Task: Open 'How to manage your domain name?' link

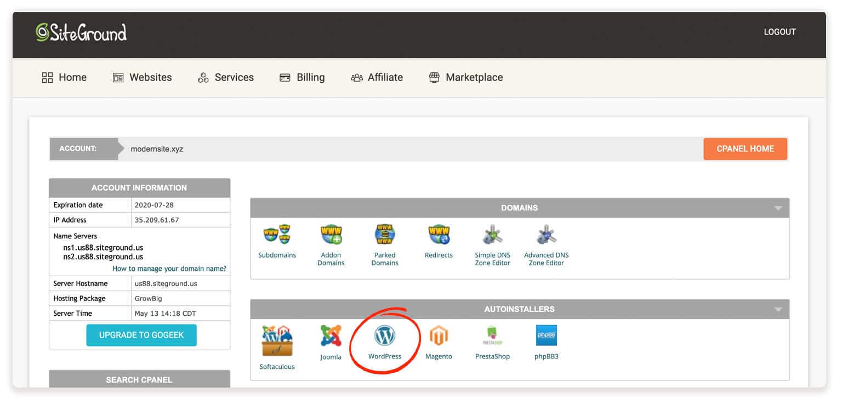Action: click(x=169, y=269)
